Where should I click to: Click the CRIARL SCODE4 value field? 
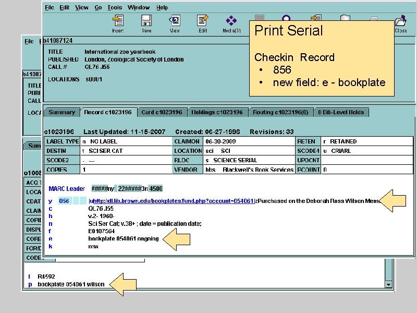pyautogui.click(x=367, y=151)
